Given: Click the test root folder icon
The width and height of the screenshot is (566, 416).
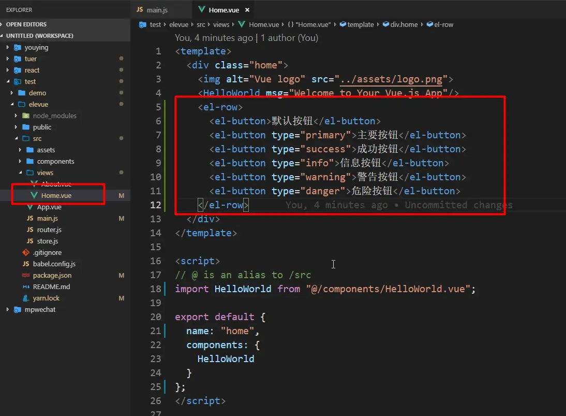Looking at the screenshot, I should pyautogui.click(x=17, y=81).
